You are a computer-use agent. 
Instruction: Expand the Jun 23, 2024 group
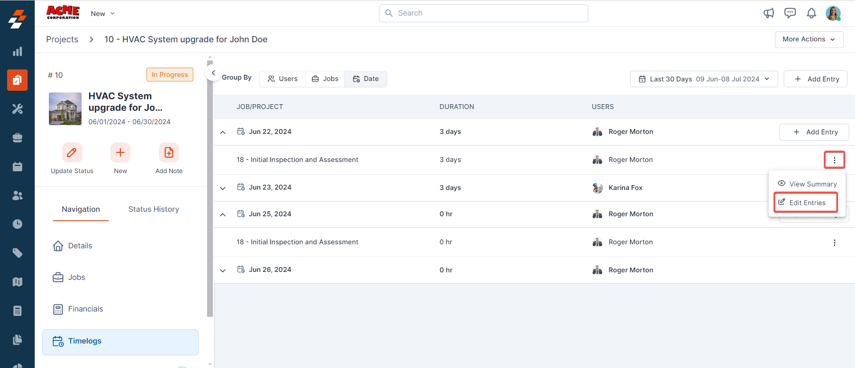(x=223, y=188)
